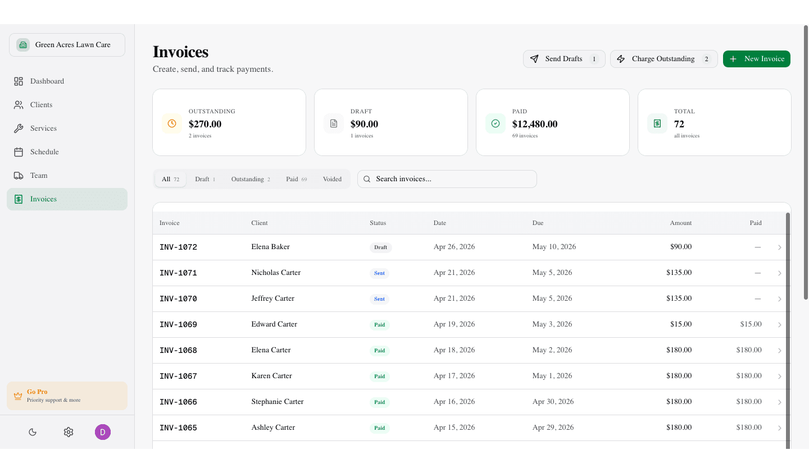Open the Schedule calendar icon

pos(18,151)
